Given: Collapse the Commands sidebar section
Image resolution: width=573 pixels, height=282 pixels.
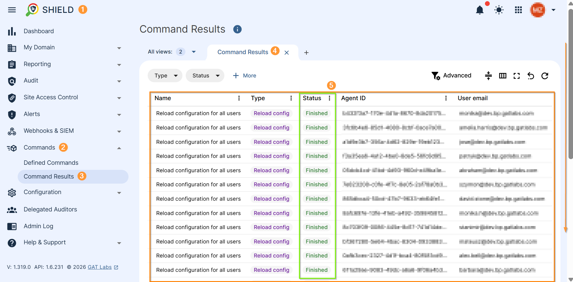Looking at the screenshot, I should 119,148.
